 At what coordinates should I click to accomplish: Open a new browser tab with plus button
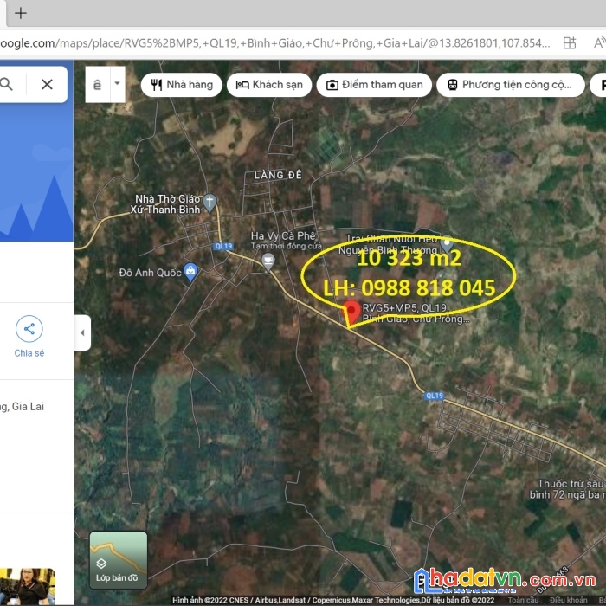point(21,13)
